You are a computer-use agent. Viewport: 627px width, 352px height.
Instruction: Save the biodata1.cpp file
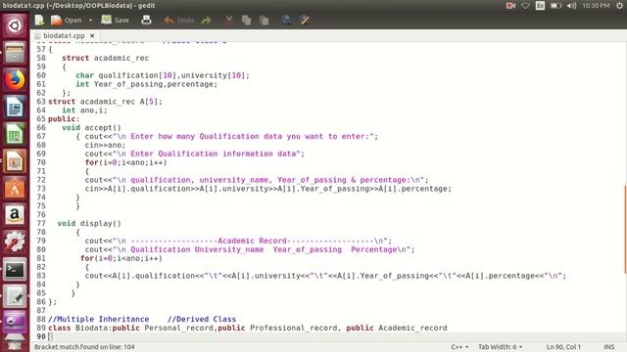[x=116, y=20]
